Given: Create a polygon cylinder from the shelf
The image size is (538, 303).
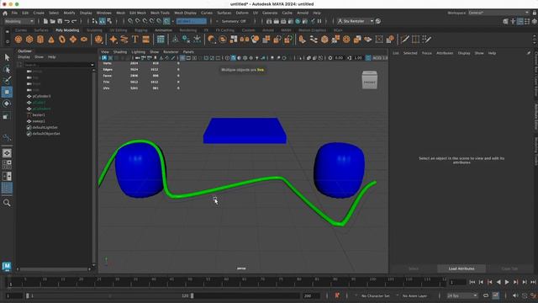Looking at the screenshot, I should (x=40, y=40).
